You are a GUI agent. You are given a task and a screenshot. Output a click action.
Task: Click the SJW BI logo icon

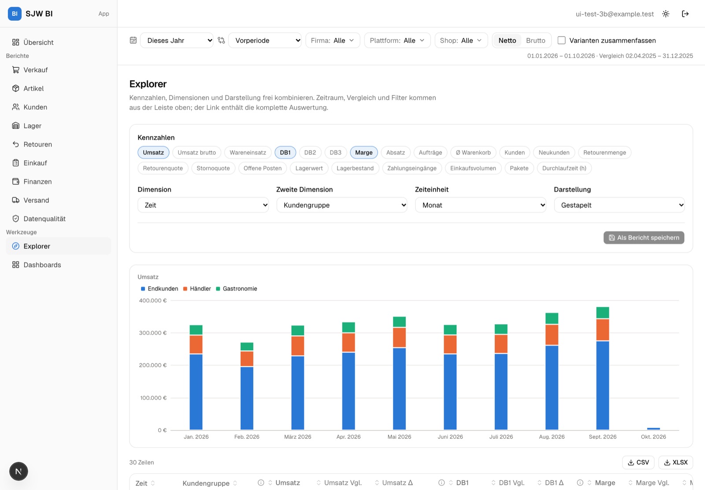point(15,14)
